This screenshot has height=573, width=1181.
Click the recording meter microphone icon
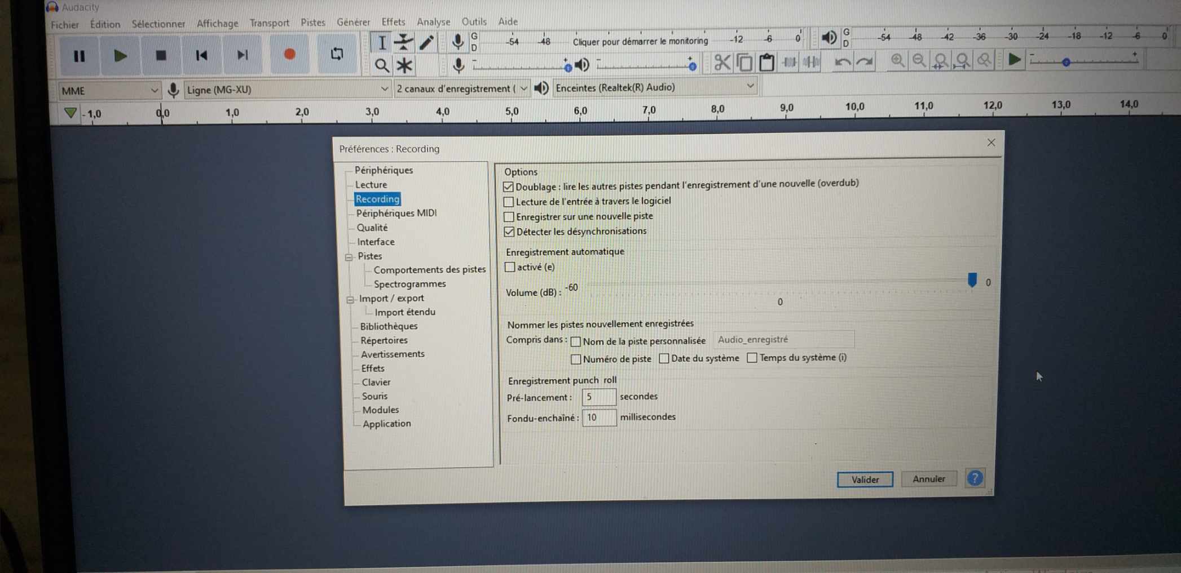[458, 41]
